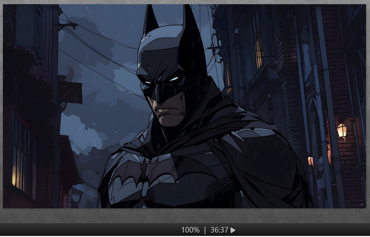Click the gray textured area below the image
The image size is (370, 237).
(x=184, y=215)
